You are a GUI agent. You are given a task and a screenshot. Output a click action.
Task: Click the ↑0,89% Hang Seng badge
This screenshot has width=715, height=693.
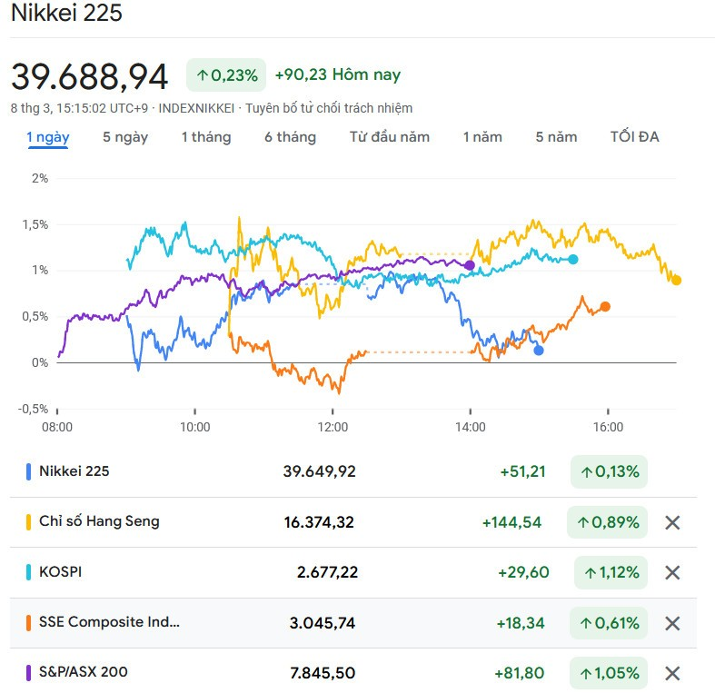(x=608, y=522)
